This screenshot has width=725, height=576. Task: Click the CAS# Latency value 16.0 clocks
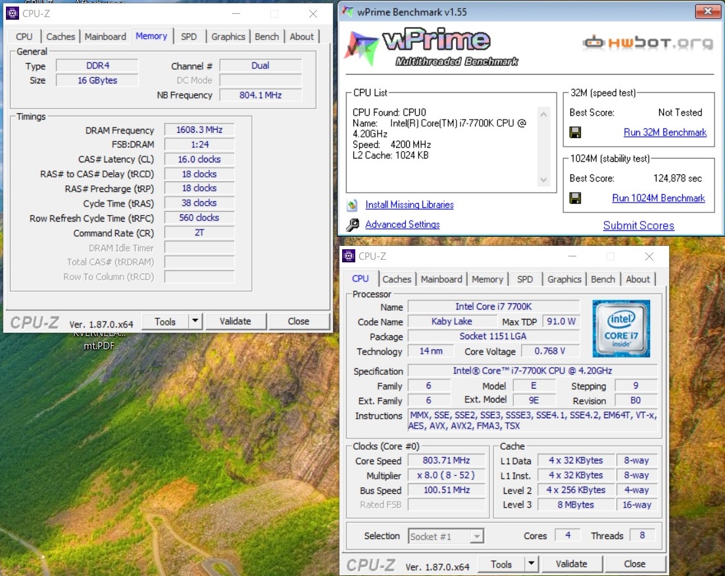pyautogui.click(x=199, y=159)
